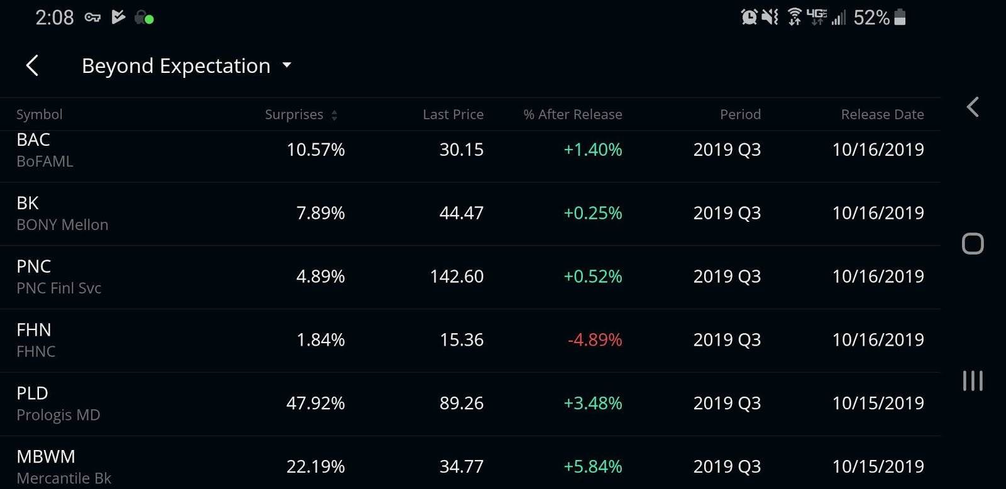The height and width of the screenshot is (489, 1006).
Task: Tap the +0.25% after release value
Action: pyautogui.click(x=593, y=213)
